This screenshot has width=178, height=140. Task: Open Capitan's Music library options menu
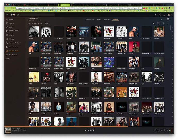[40, 19]
